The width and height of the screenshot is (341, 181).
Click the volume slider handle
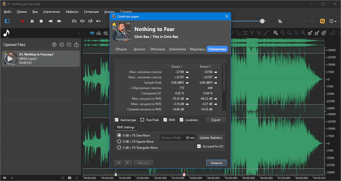coord(262,21)
